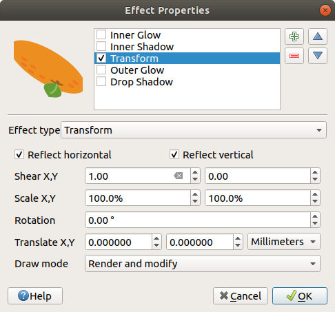Decrease the Rotation spinner value

tap(315, 223)
